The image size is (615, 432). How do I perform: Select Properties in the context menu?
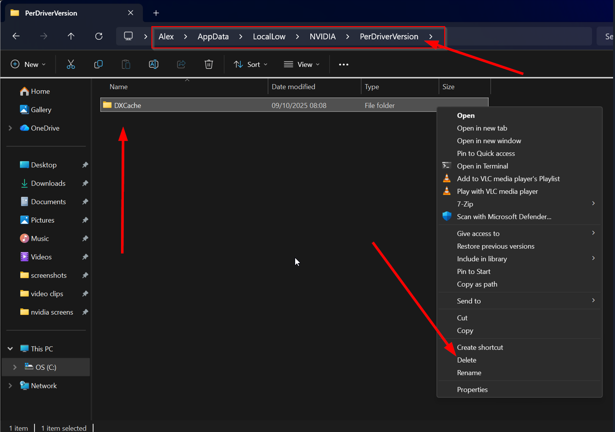pos(472,390)
